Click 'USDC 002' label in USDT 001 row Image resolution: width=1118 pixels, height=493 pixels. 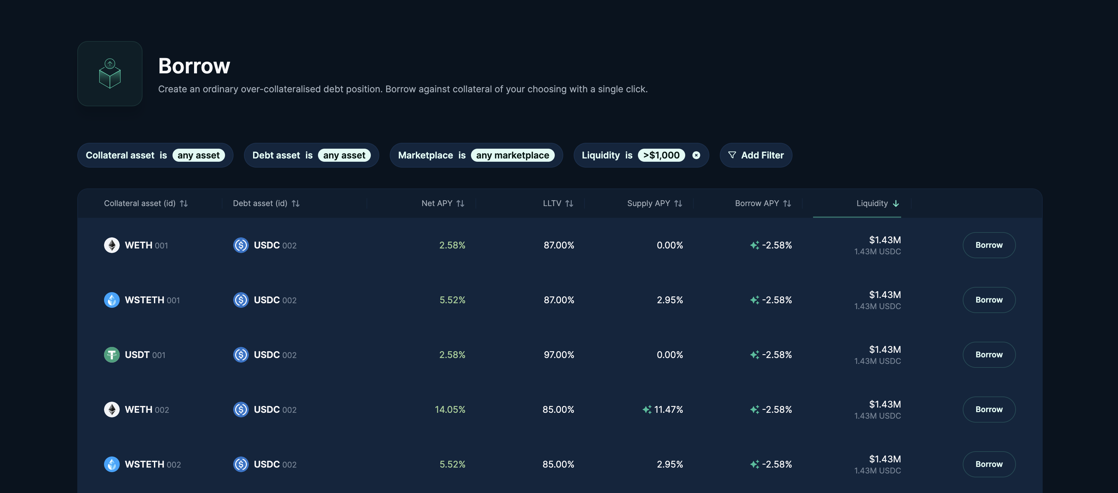[275, 354]
